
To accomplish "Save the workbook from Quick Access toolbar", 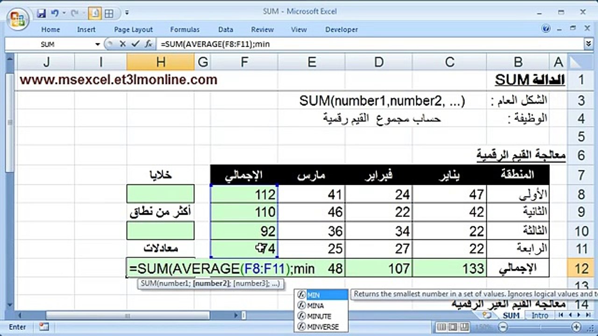I will (41, 13).
